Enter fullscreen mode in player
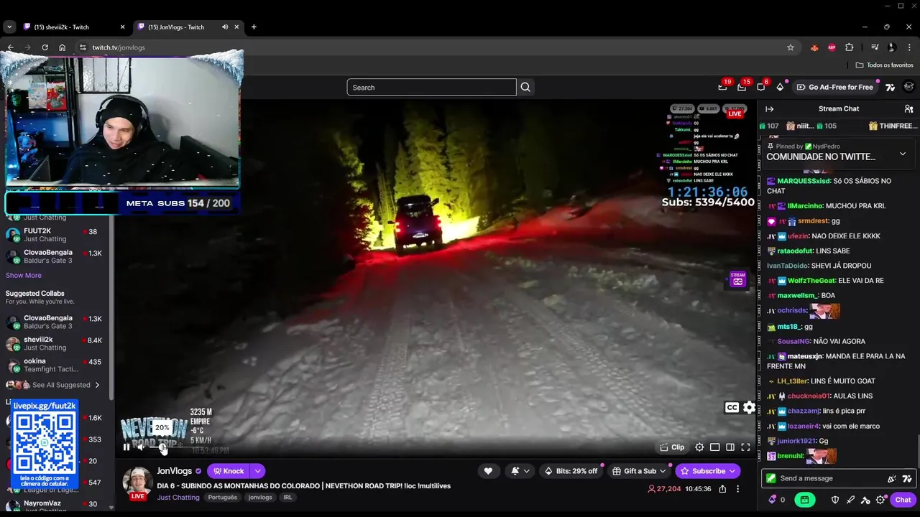This screenshot has width=920, height=517. pyautogui.click(x=745, y=447)
